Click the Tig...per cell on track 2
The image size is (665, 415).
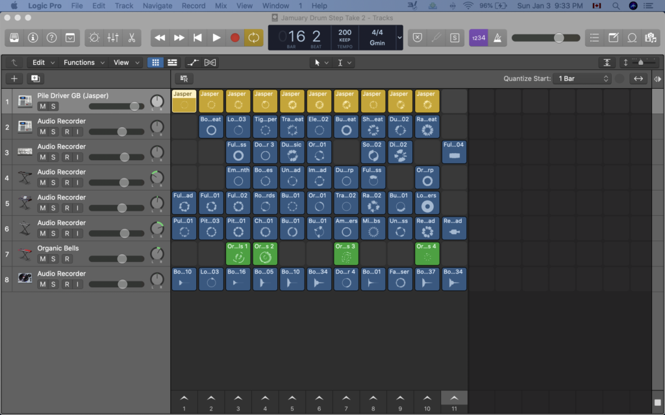265,126
